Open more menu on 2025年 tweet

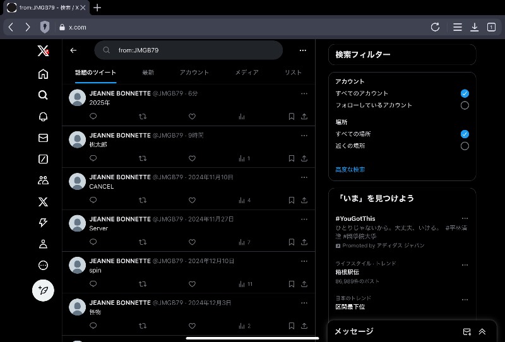click(304, 94)
